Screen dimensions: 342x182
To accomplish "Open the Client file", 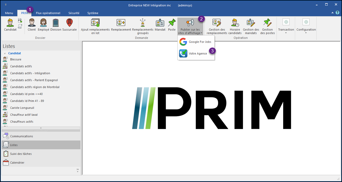I will (x=32, y=25).
